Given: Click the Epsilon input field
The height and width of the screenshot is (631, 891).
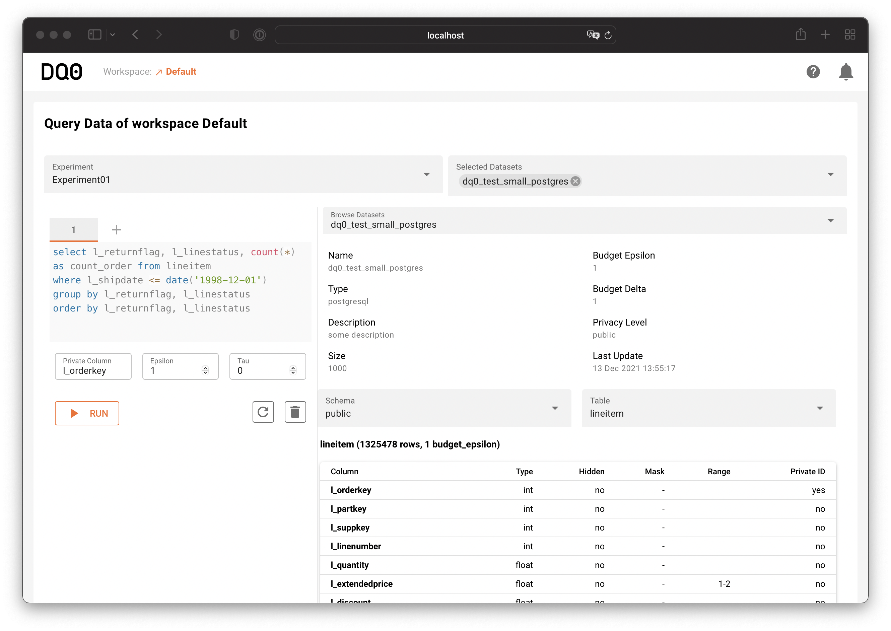Looking at the screenshot, I should (x=180, y=366).
